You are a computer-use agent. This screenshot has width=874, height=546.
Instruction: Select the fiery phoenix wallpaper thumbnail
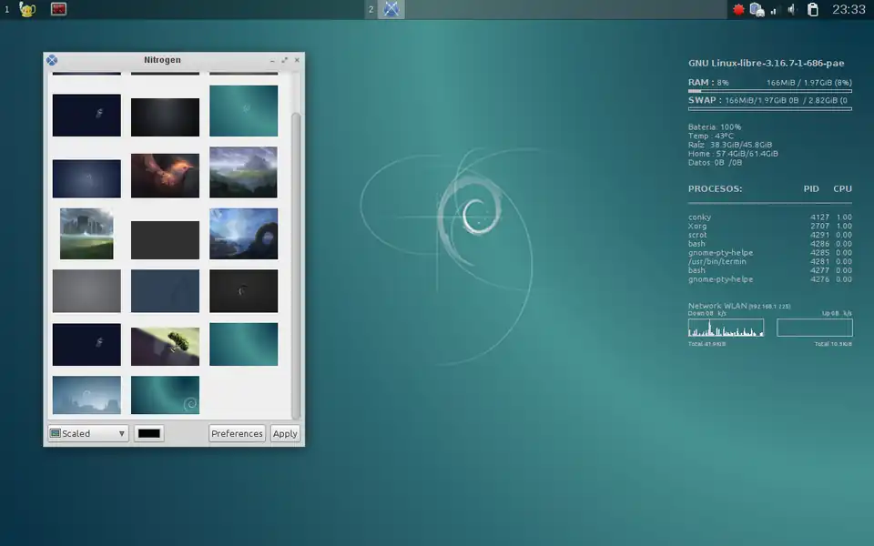165,173
